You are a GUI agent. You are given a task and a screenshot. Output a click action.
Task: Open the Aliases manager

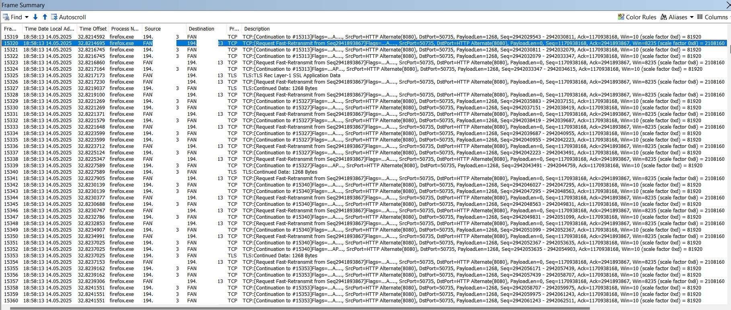click(x=674, y=17)
